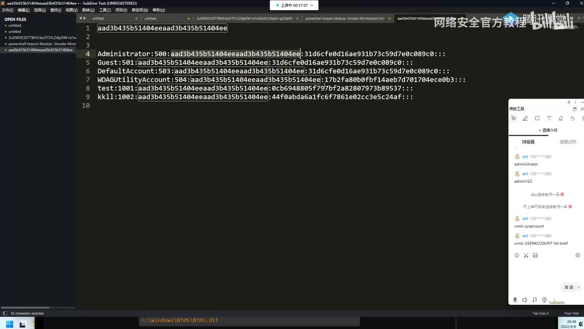Open the emoji picker in chat
The width and height of the screenshot is (584, 329).
tap(517, 255)
